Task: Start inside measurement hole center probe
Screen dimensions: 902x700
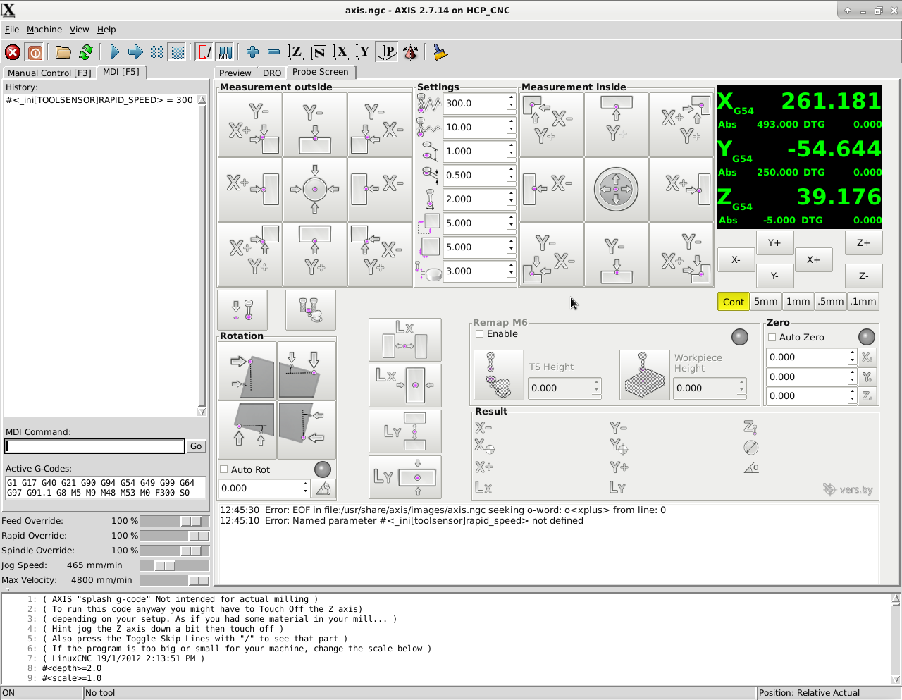Action: (x=617, y=190)
